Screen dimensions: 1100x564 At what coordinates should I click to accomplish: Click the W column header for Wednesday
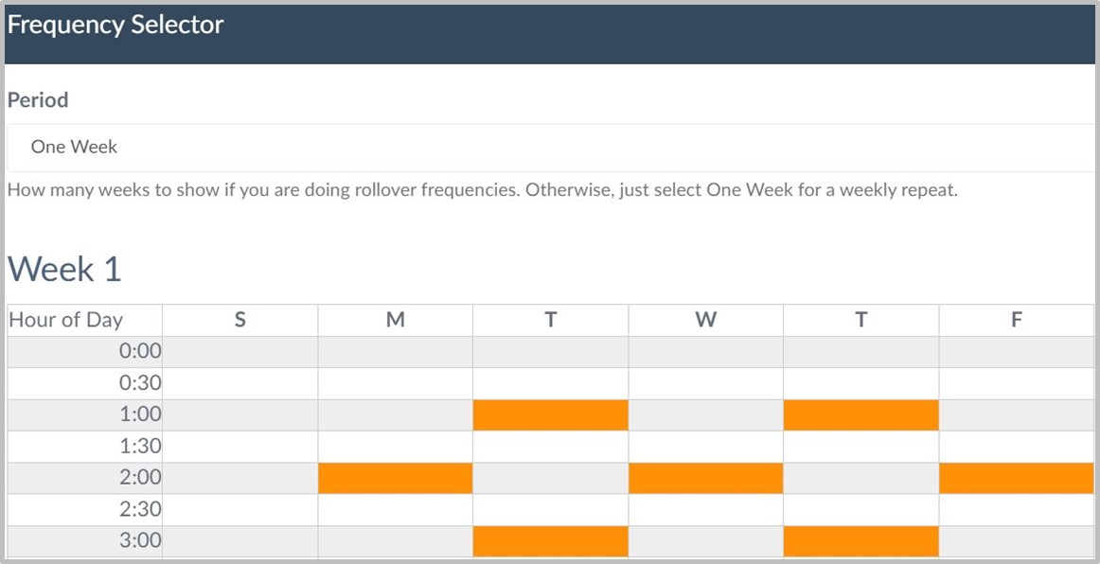(706, 320)
